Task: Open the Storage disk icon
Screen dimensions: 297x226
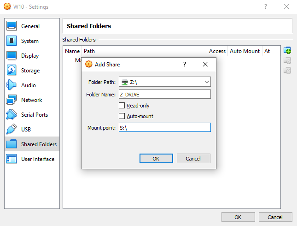Action: [12, 71]
